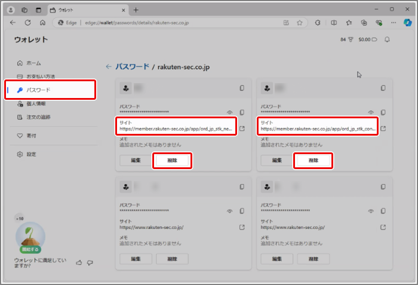Copy username in the ord_jp_stk_con card
This screenshot has height=285, width=418.
pyautogui.click(x=383, y=88)
